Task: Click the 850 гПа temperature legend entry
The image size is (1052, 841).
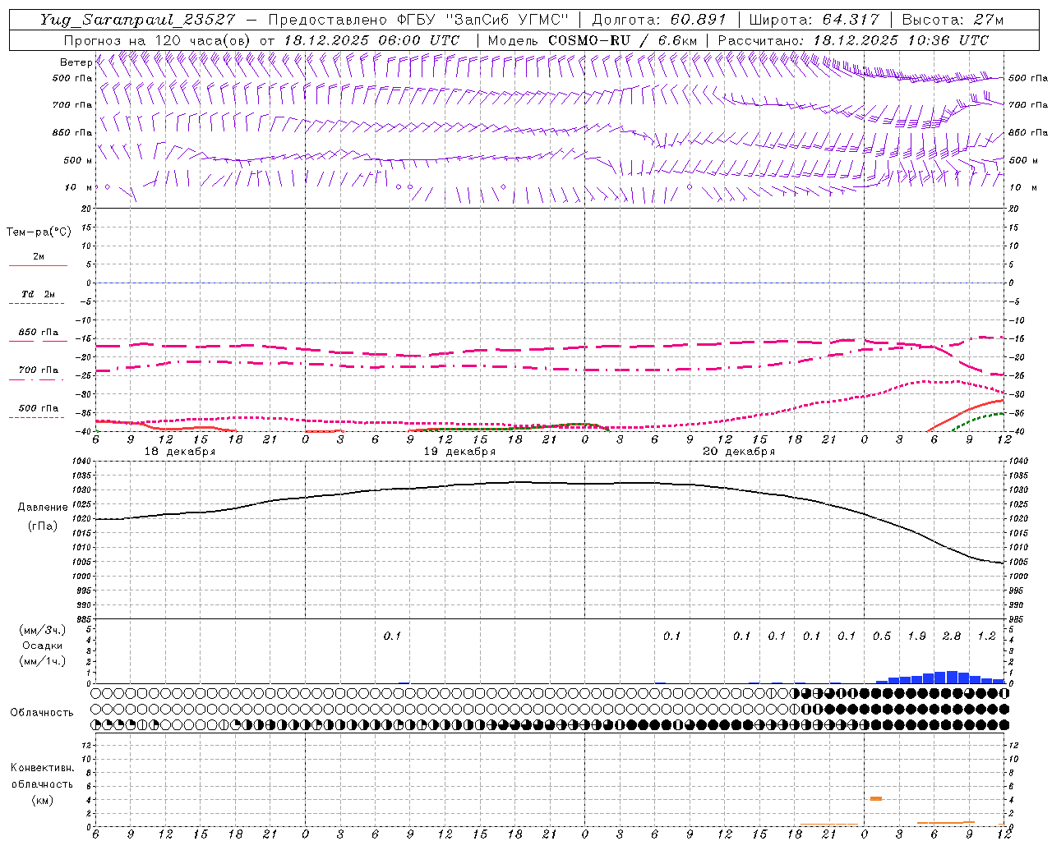Action: click(x=38, y=333)
